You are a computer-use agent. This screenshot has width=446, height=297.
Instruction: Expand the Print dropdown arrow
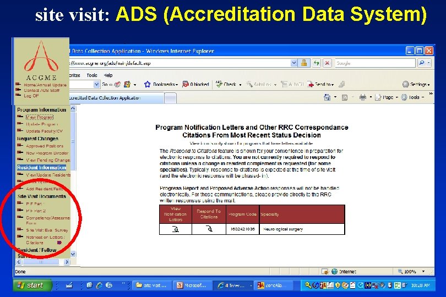[x=371, y=97]
